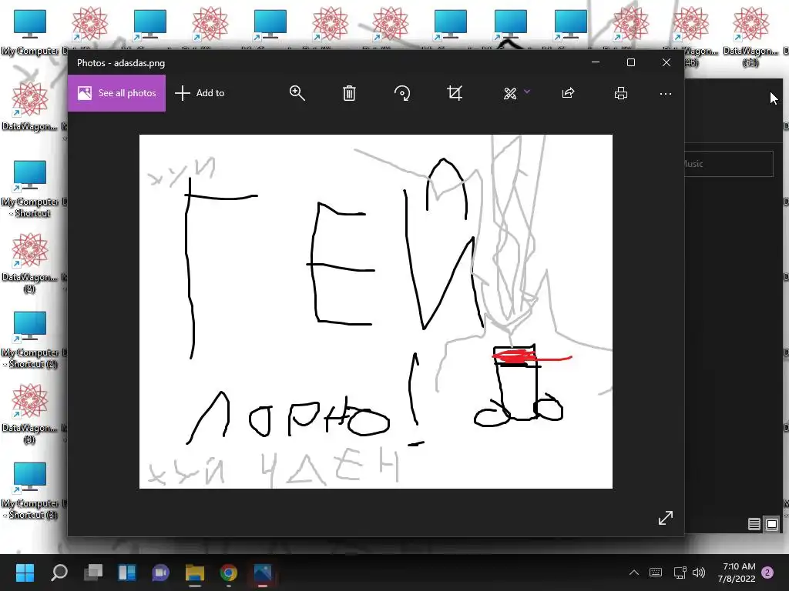Rotate the photo using the rotate icon
The height and width of the screenshot is (591, 789).
click(402, 93)
